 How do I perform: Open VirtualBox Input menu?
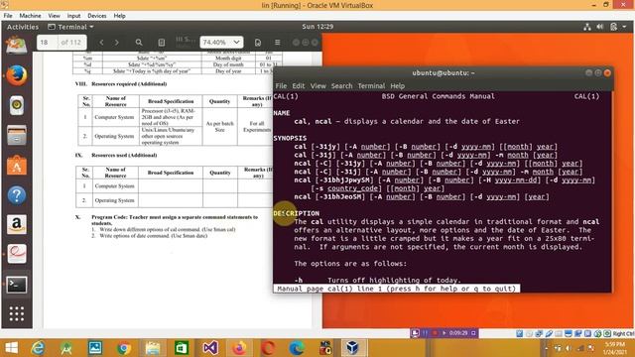coord(73,16)
